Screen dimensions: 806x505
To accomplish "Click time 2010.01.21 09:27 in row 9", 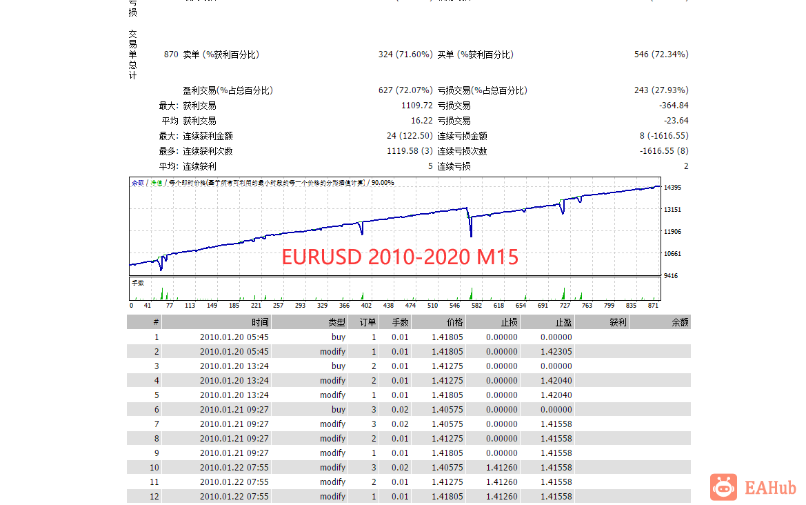I will coord(234,453).
